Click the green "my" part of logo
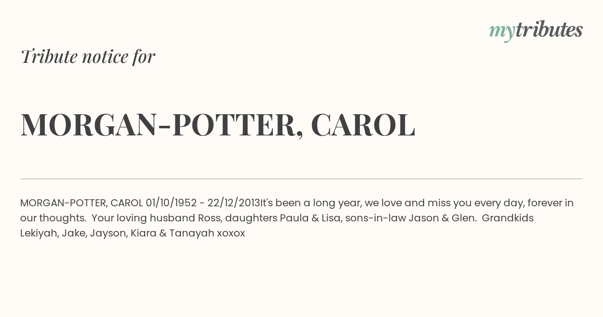The width and height of the screenshot is (603, 317). tap(501, 32)
